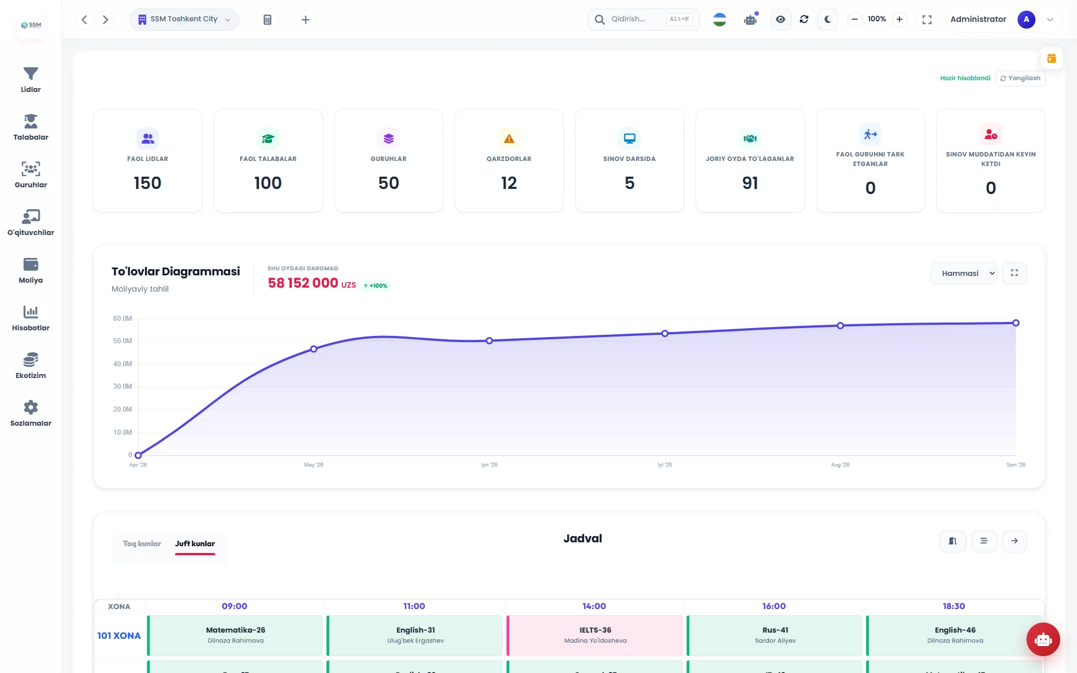Click the Yangilash refresh button
Viewport: 1077px width, 673px height.
point(1020,79)
